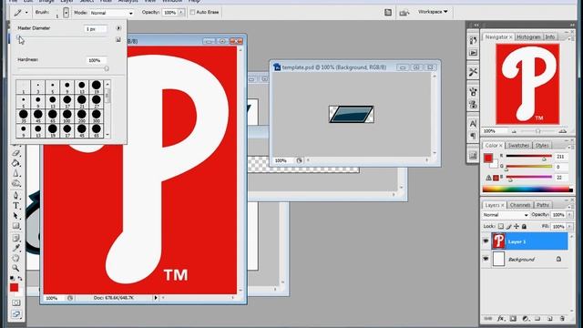Open the brush picker flyout menu arrow
Screen dimensions: 583x328
click(x=118, y=28)
